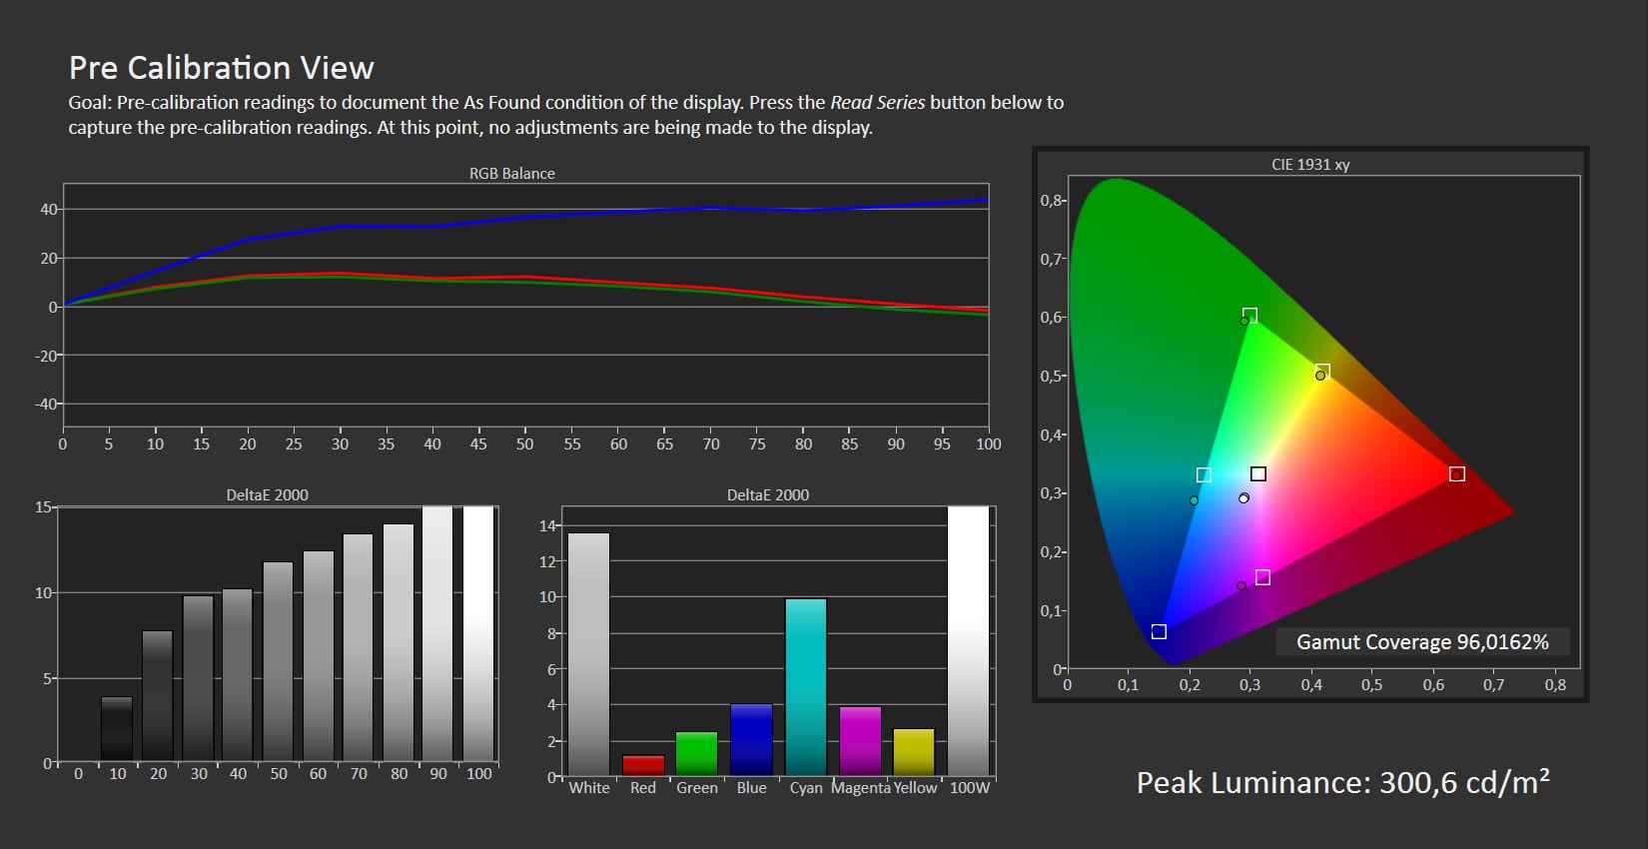
Task: Click the blue primary target square in CIE diagram
Action: click(x=1159, y=631)
